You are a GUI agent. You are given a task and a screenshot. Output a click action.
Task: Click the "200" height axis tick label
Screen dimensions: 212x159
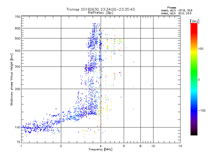(x=17, y=89)
